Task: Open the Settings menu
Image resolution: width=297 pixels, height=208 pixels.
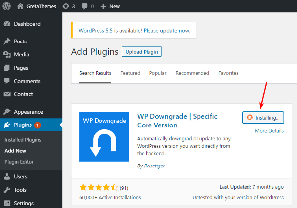Action: (24, 203)
